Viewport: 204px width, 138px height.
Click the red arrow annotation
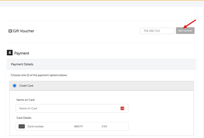tap(189, 24)
